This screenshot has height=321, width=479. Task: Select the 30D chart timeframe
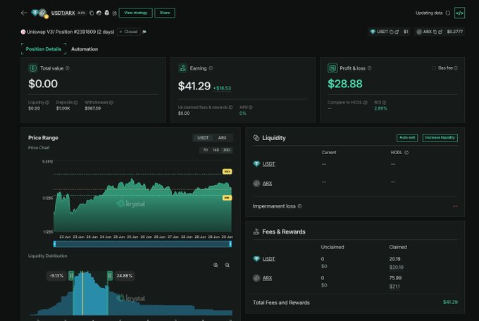pyautogui.click(x=227, y=150)
